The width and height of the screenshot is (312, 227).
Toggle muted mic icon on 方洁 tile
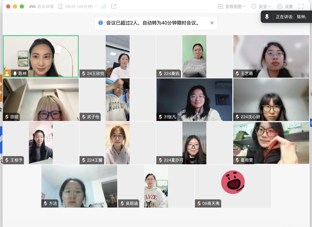pos(45,203)
